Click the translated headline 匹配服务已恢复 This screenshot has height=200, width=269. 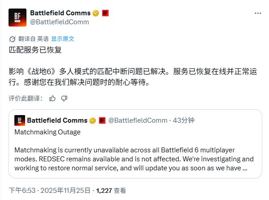pos(29,50)
